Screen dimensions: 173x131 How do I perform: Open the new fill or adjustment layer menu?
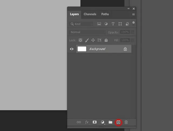[x=103, y=122]
